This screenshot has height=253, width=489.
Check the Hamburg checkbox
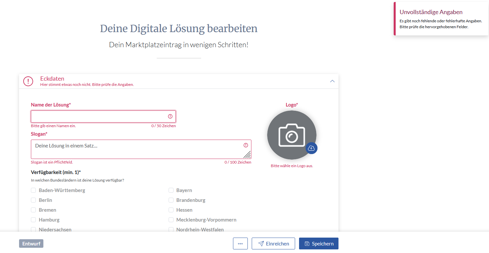(x=33, y=220)
